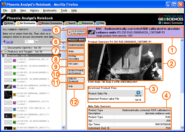Click the pink L badge for LS 030 ELP _00898830786
Viewport: 185px width, 132px height.
pyautogui.click(x=15, y=61)
